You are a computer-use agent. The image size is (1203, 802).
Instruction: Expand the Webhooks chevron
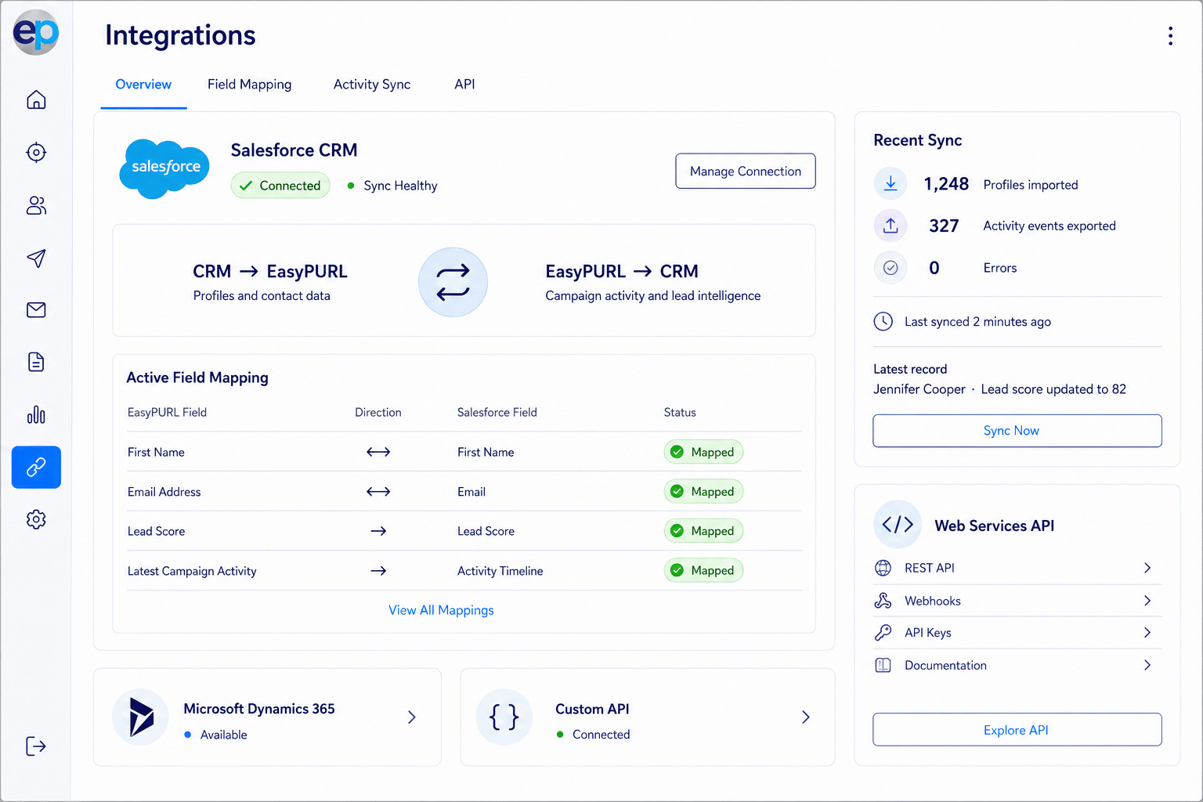(1147, 601)
